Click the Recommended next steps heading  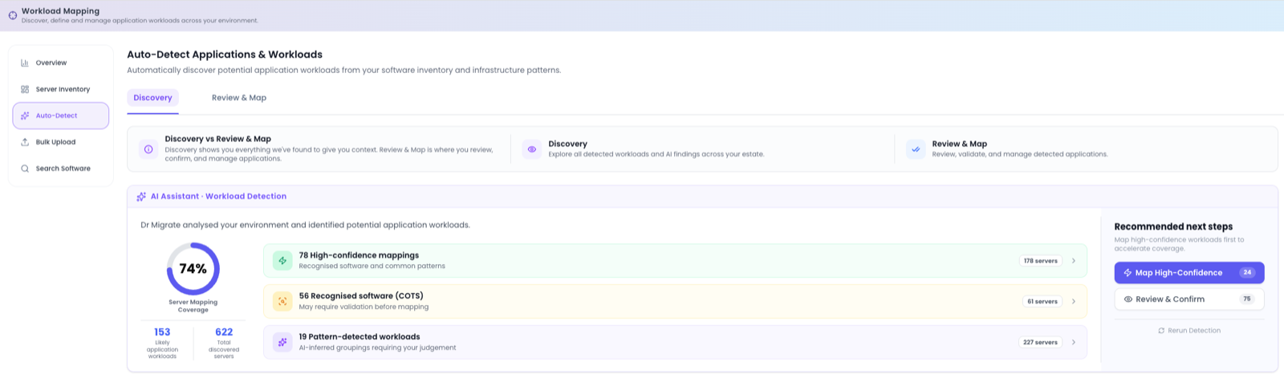(x=1173, y=226)
